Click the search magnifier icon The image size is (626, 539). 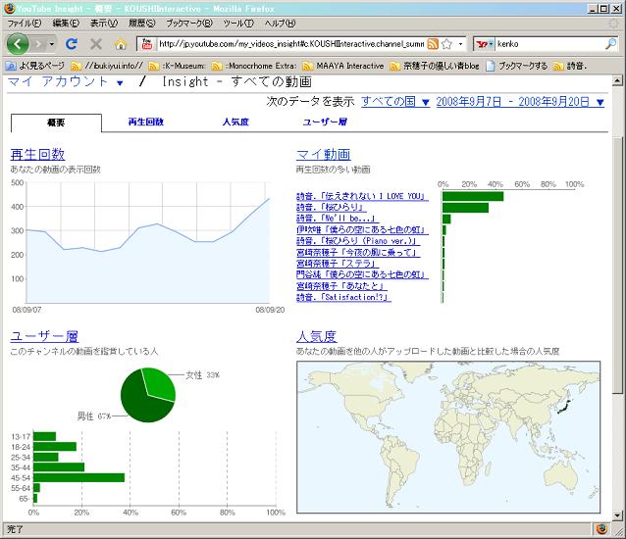[611, 44]
